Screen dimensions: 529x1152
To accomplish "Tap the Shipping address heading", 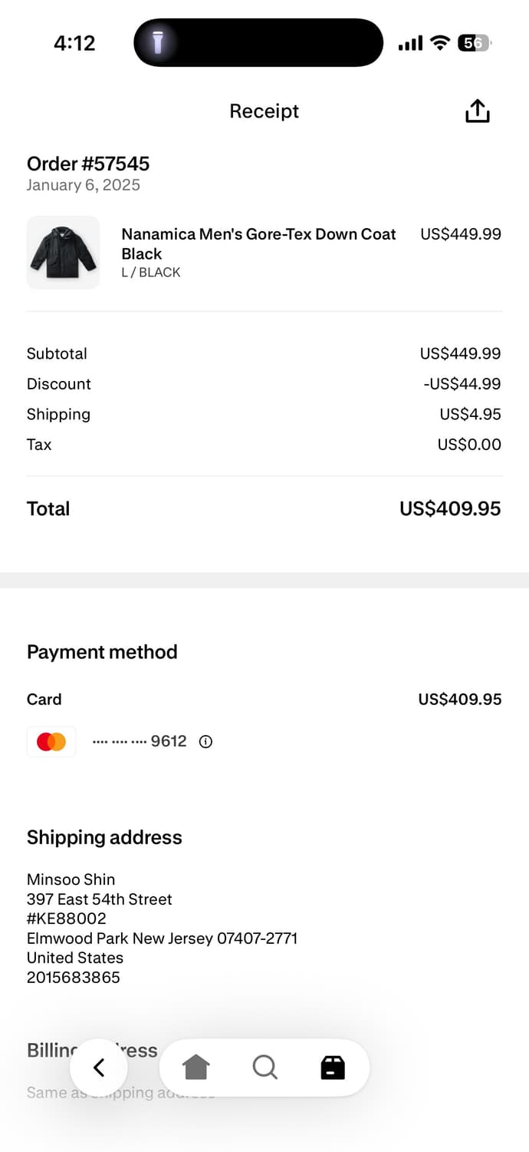I will [x=104, y=837].
